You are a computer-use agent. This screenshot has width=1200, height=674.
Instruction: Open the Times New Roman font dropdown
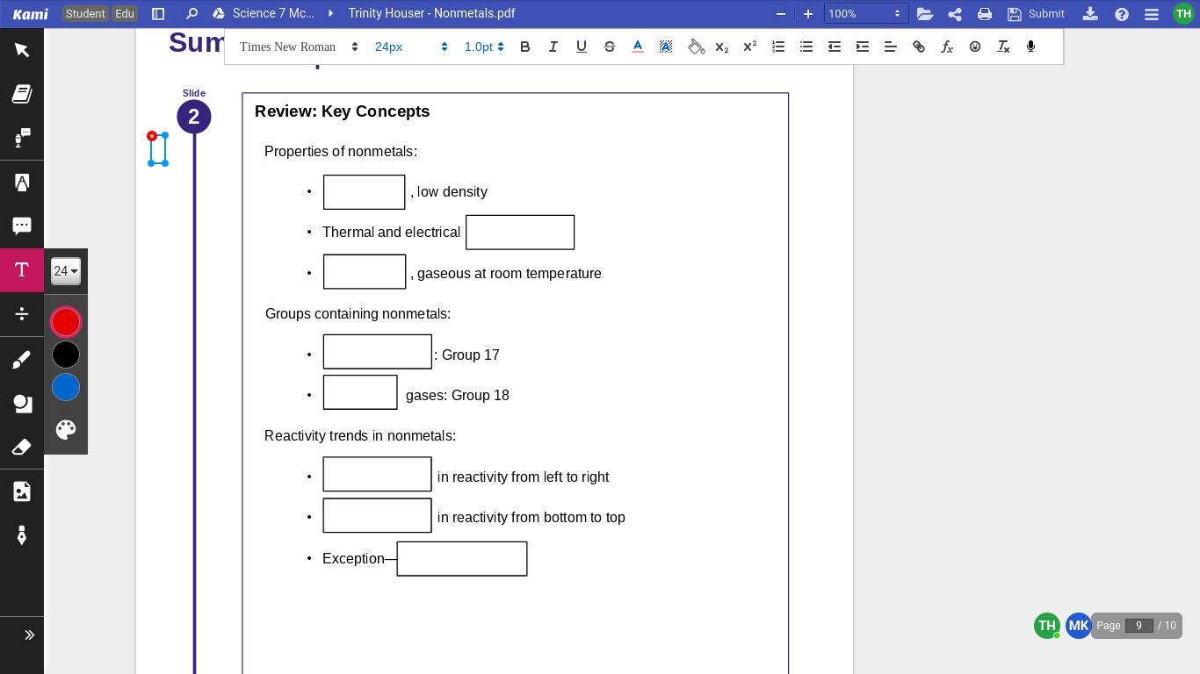click(x=299, y=47)
